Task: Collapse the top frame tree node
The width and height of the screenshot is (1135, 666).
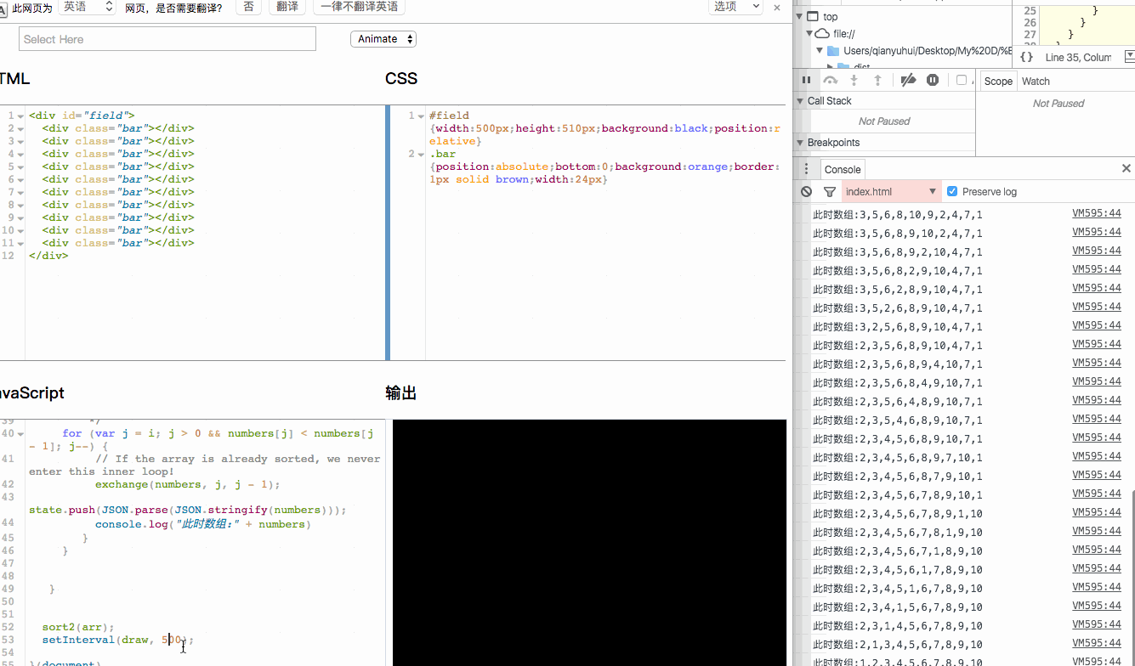Action: click(800, 17)
